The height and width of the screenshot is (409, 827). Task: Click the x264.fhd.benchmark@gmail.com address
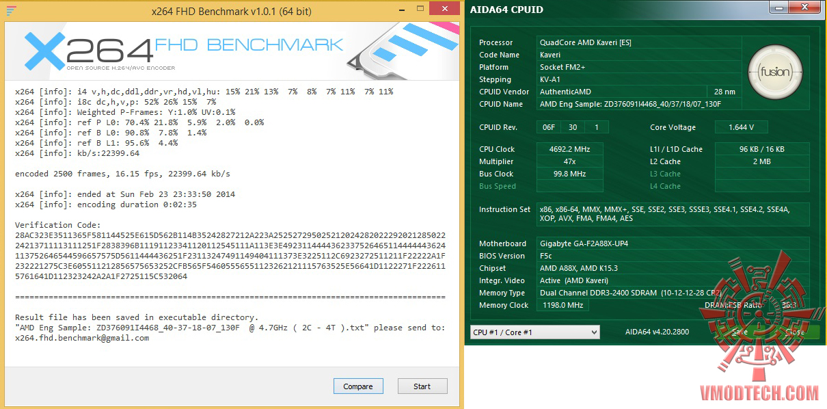pyautogui.click(x=82, y=338)
